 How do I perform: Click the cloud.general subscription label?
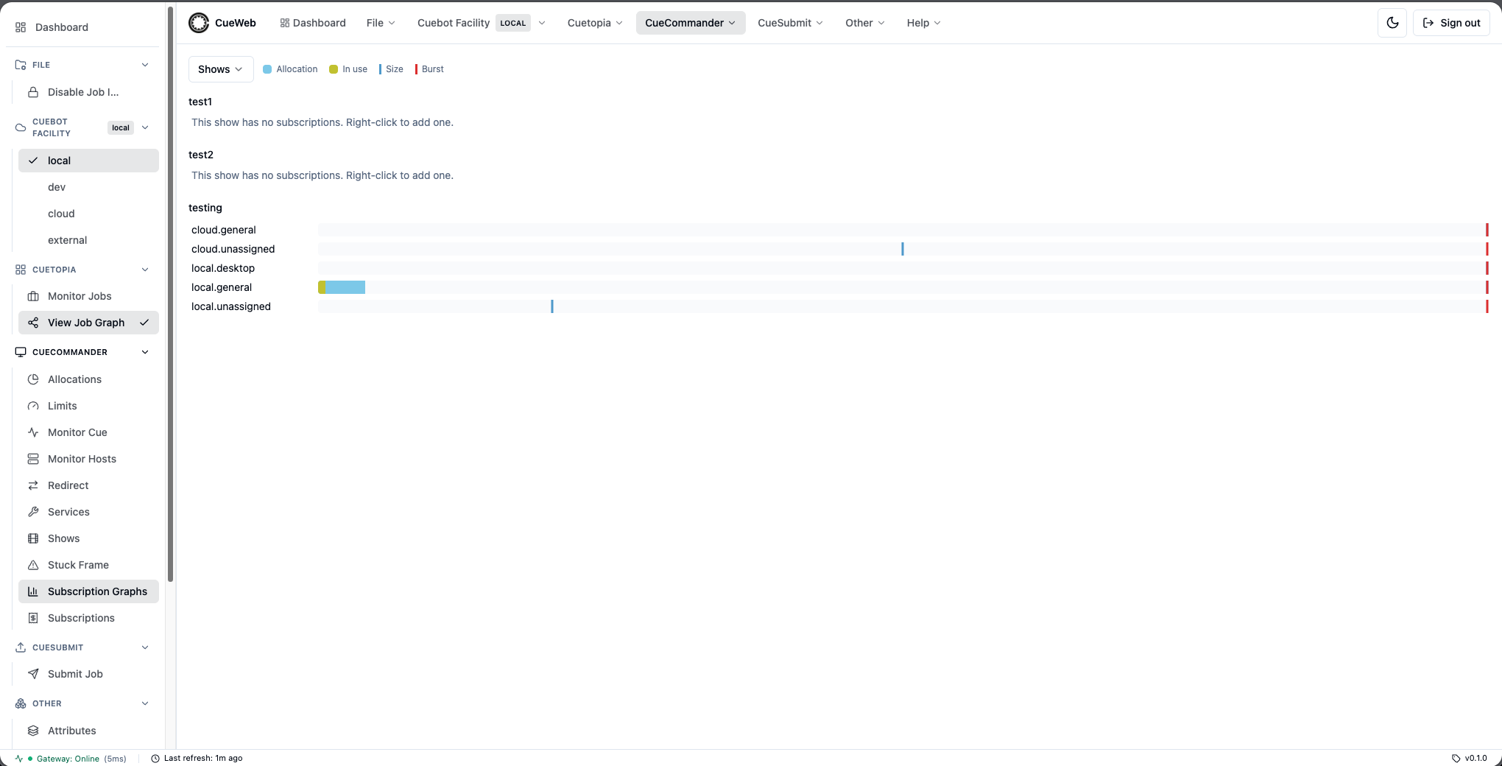(x=224, y=230)
